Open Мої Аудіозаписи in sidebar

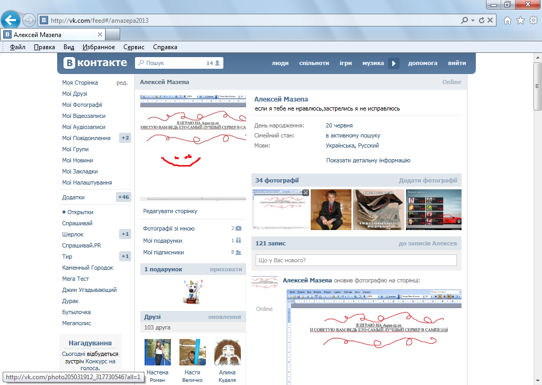click(84, 127)
